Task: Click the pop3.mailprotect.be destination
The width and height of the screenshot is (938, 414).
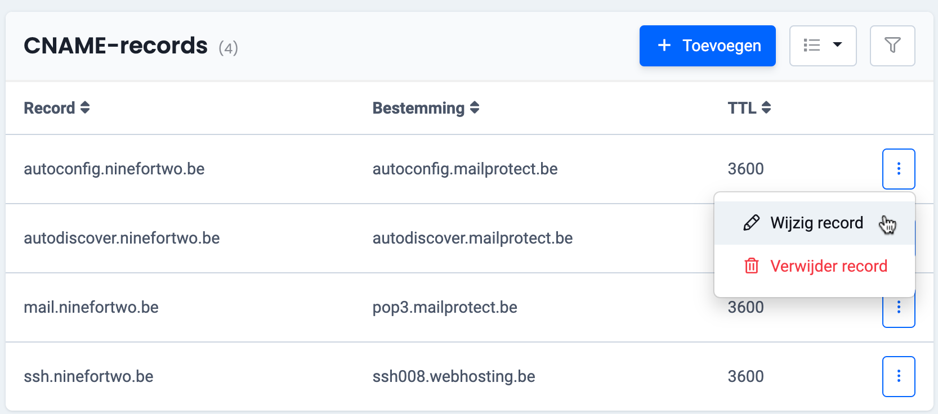Action: point(445,307)
